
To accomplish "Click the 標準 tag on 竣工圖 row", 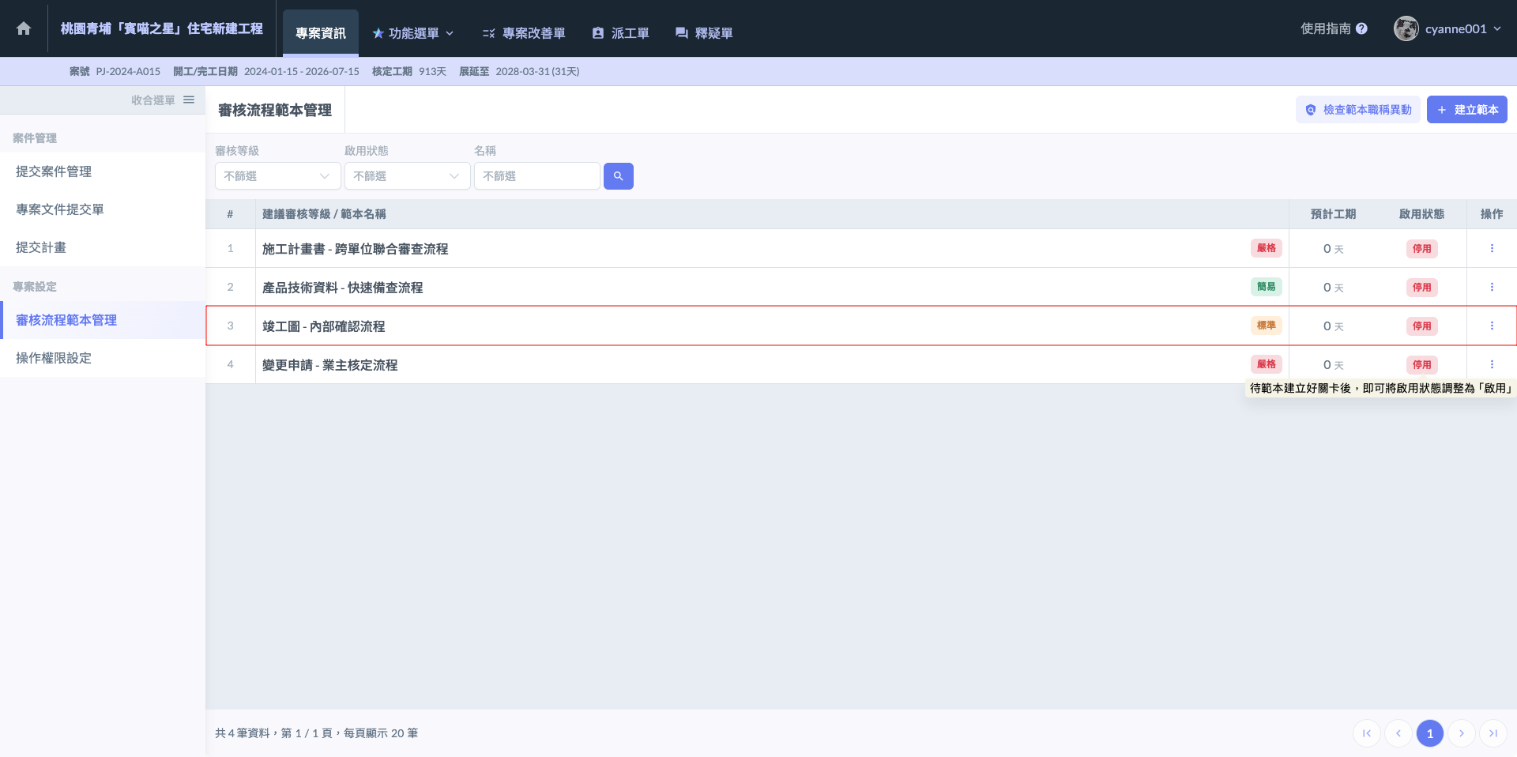I will click(1267, 326).
